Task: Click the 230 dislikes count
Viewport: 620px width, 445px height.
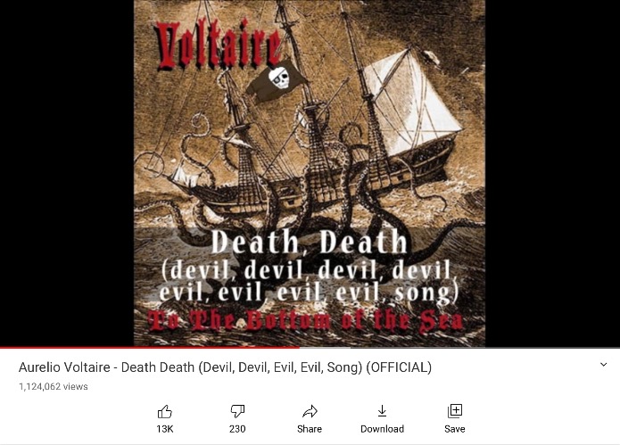Action: (x=237, y=429)
